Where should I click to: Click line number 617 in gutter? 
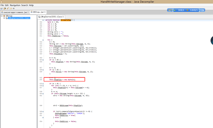click(x=41, y=48)
